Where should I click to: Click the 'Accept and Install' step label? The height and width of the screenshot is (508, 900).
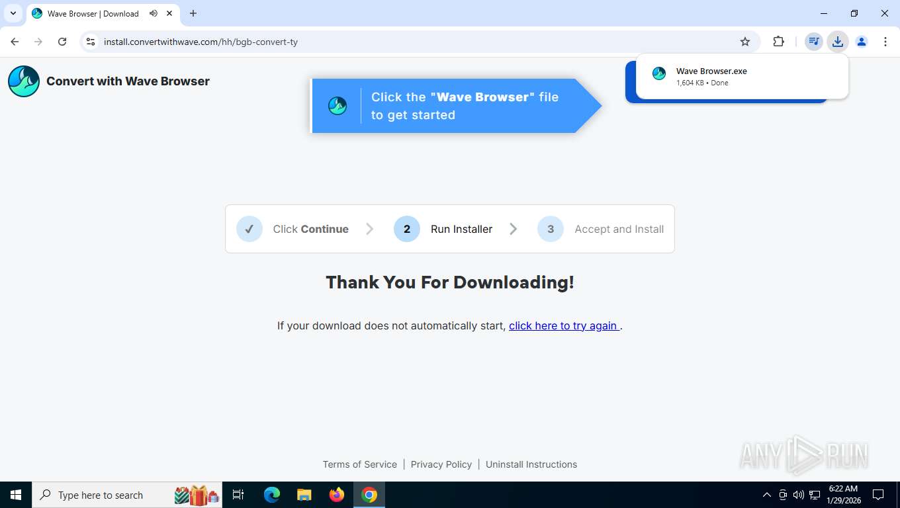coord(619,229)
